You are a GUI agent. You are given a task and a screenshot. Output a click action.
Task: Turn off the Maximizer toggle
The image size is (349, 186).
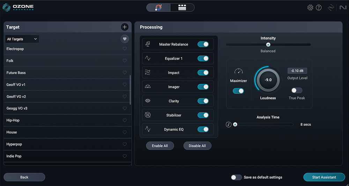click(x=238, y=91)
